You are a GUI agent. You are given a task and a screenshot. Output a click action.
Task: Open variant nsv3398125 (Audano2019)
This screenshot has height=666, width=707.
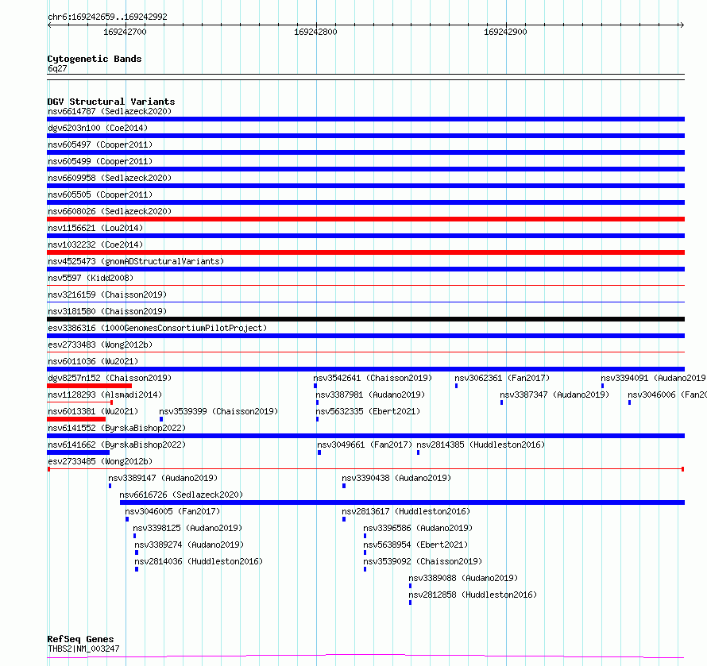187,528
